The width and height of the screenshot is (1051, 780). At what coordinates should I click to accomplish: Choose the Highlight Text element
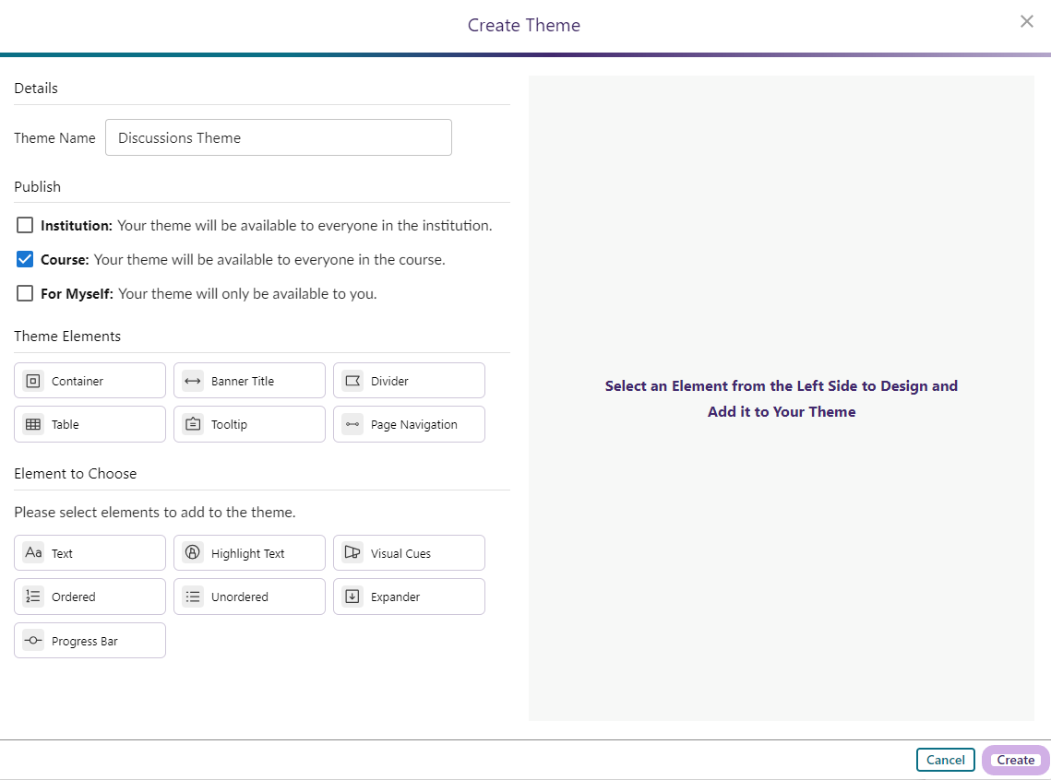coord(249,553)
